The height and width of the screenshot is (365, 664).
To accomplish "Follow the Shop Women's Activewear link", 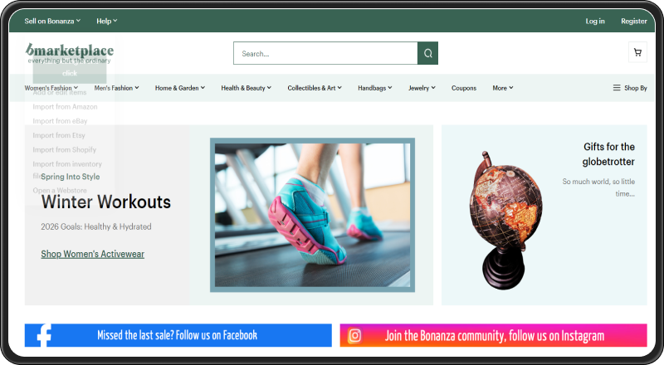I will pyautogui.click(x=93, y=254).
